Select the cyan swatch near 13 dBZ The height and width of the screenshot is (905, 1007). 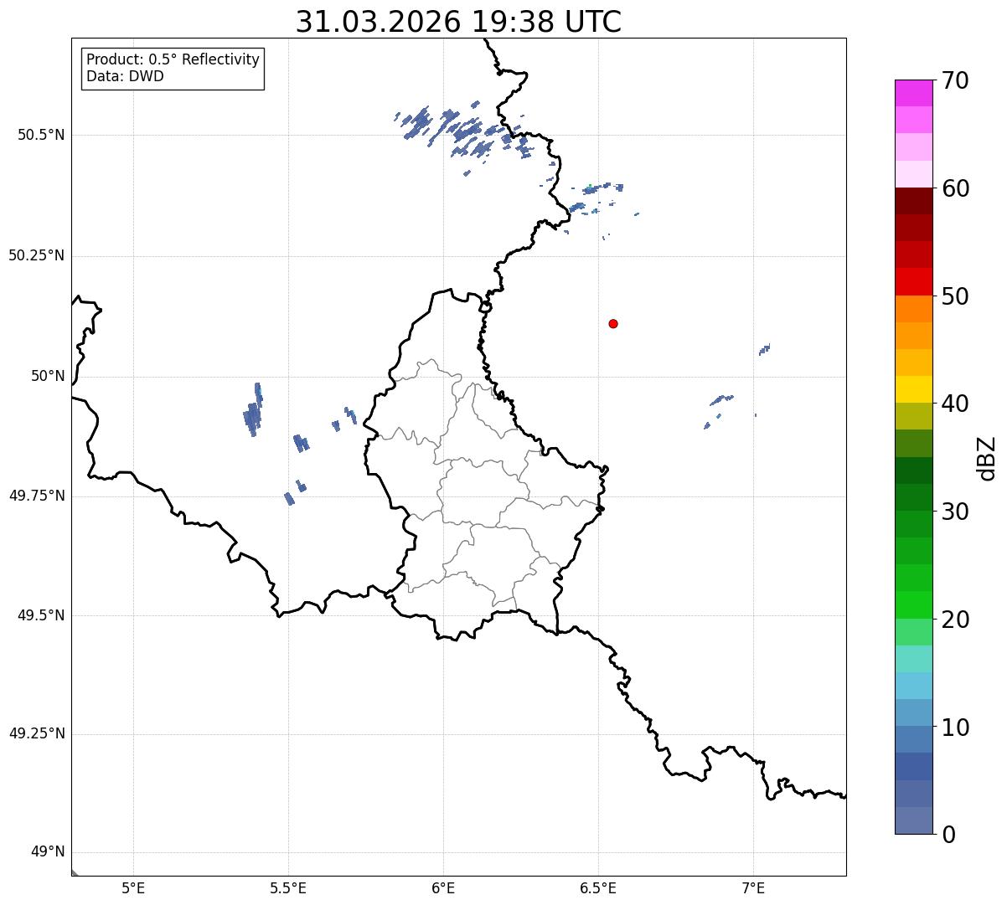(913, 686)
